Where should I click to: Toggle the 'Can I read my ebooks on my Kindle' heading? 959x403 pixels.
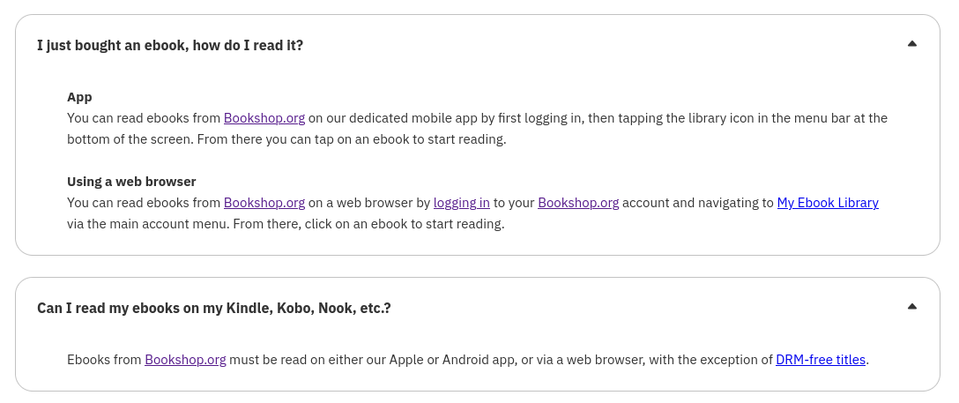coord(214,309)
